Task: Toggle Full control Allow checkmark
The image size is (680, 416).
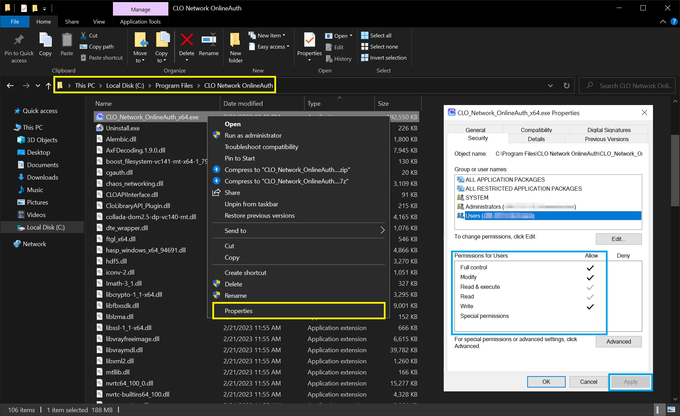Action: 590,268
